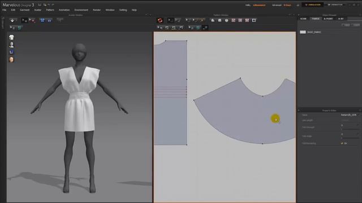Toggle the Fold Rendering On checkbox
362x203 pixels.
click(342, 143)
